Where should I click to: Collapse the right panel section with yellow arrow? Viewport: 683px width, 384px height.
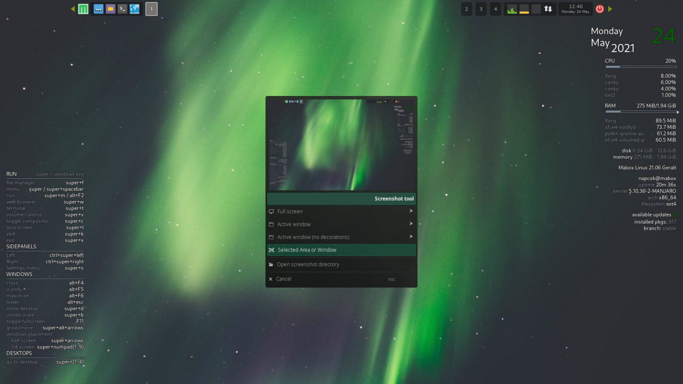tap(611, 9)
